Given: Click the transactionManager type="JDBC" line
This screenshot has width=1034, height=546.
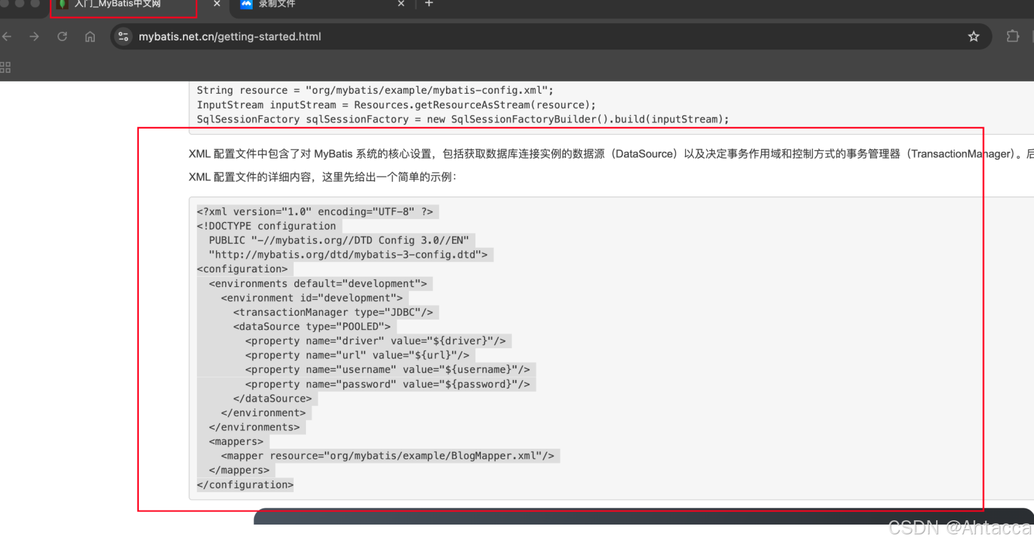Looking at the screenshot, I should click(333, 312).
